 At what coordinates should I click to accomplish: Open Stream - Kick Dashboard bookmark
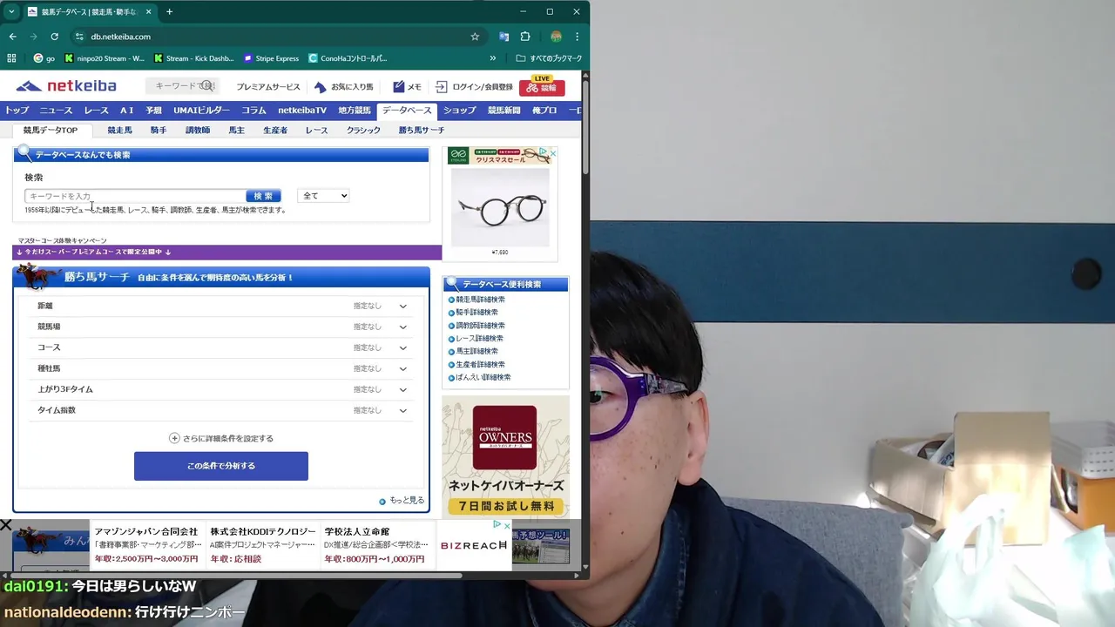point(194,58)
